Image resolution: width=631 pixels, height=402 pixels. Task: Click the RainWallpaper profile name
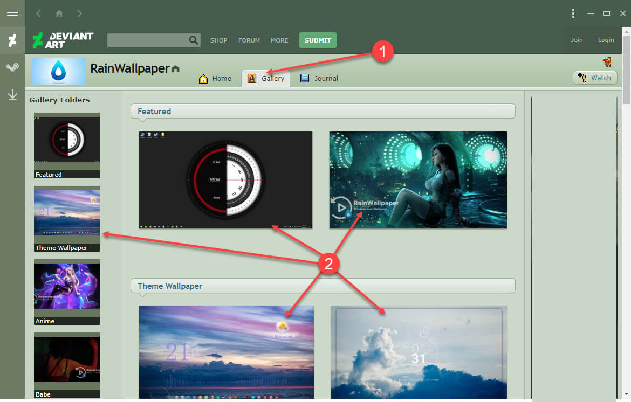click(x=130, y=68)
